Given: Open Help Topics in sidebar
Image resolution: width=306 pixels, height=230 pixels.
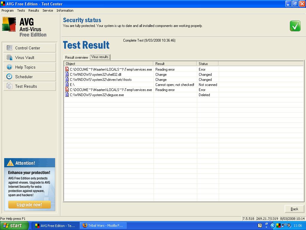Looking at the screenshot, I should pos(30,67).
